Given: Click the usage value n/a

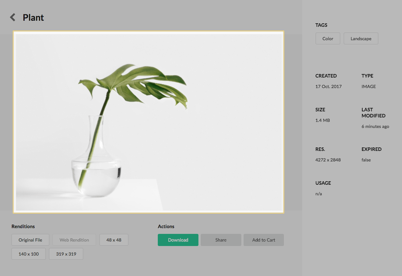Looking at the screenshot, I should tap(319, 194).
